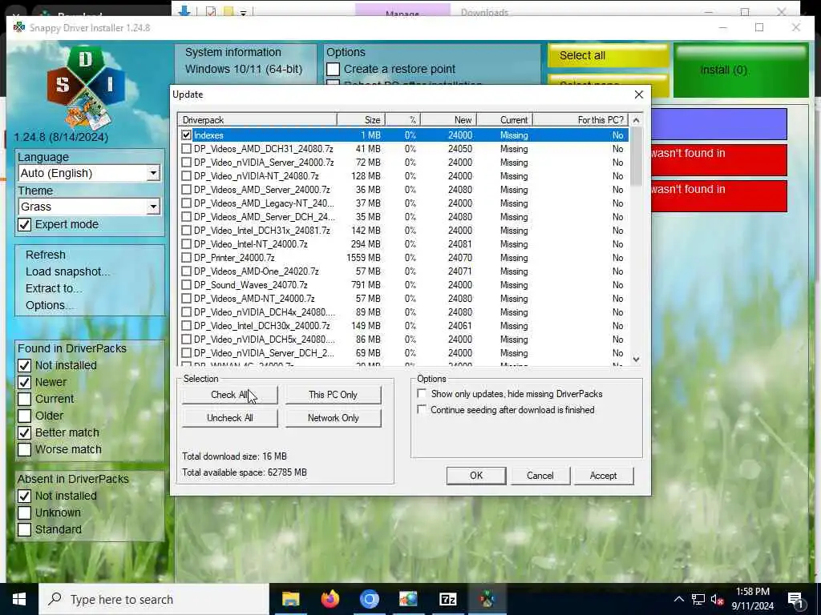The width and height of the screenshot is (821, 615).
Task: Uncheck the Better match filter
Action: coord(25,432)
